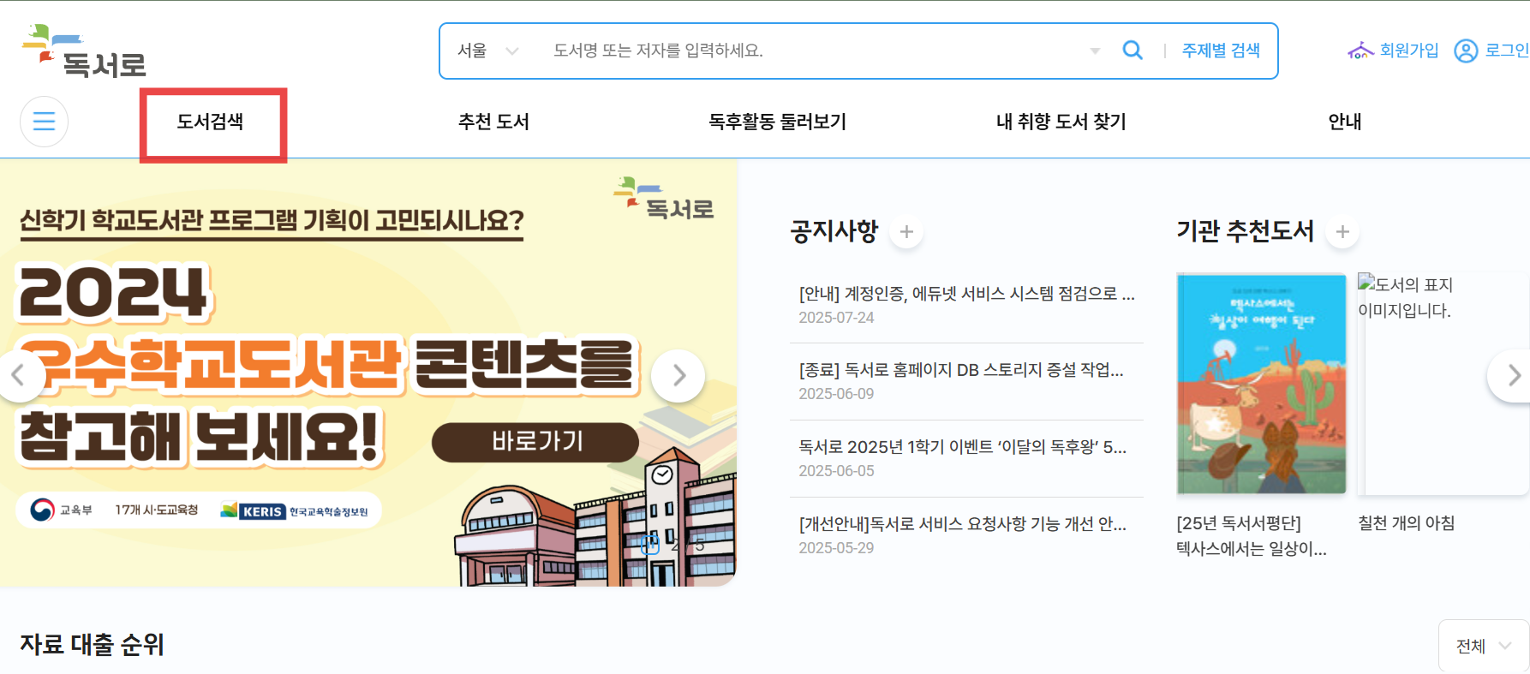Viewport: 1530px width, 674px height.
Task: Click the date 2025-06-09
Action: [x=836, y=394]
